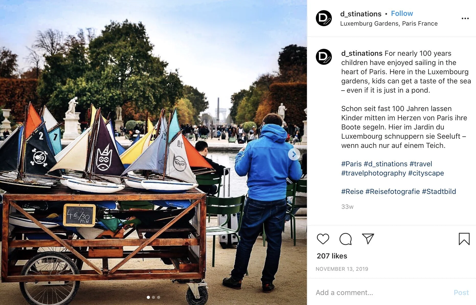Click d_stinations profile avatar in header

coord(324,18)
